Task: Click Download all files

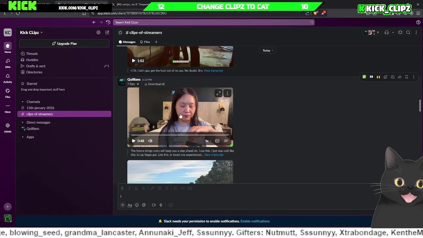Action: pos(154,84)
